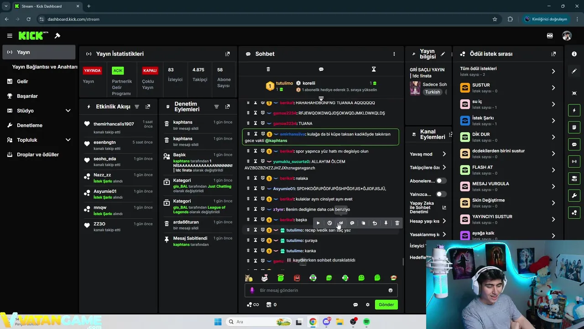Open chat settings gear below message box
This screenshot has height=329, width=584.
click(x=368, y=305)
